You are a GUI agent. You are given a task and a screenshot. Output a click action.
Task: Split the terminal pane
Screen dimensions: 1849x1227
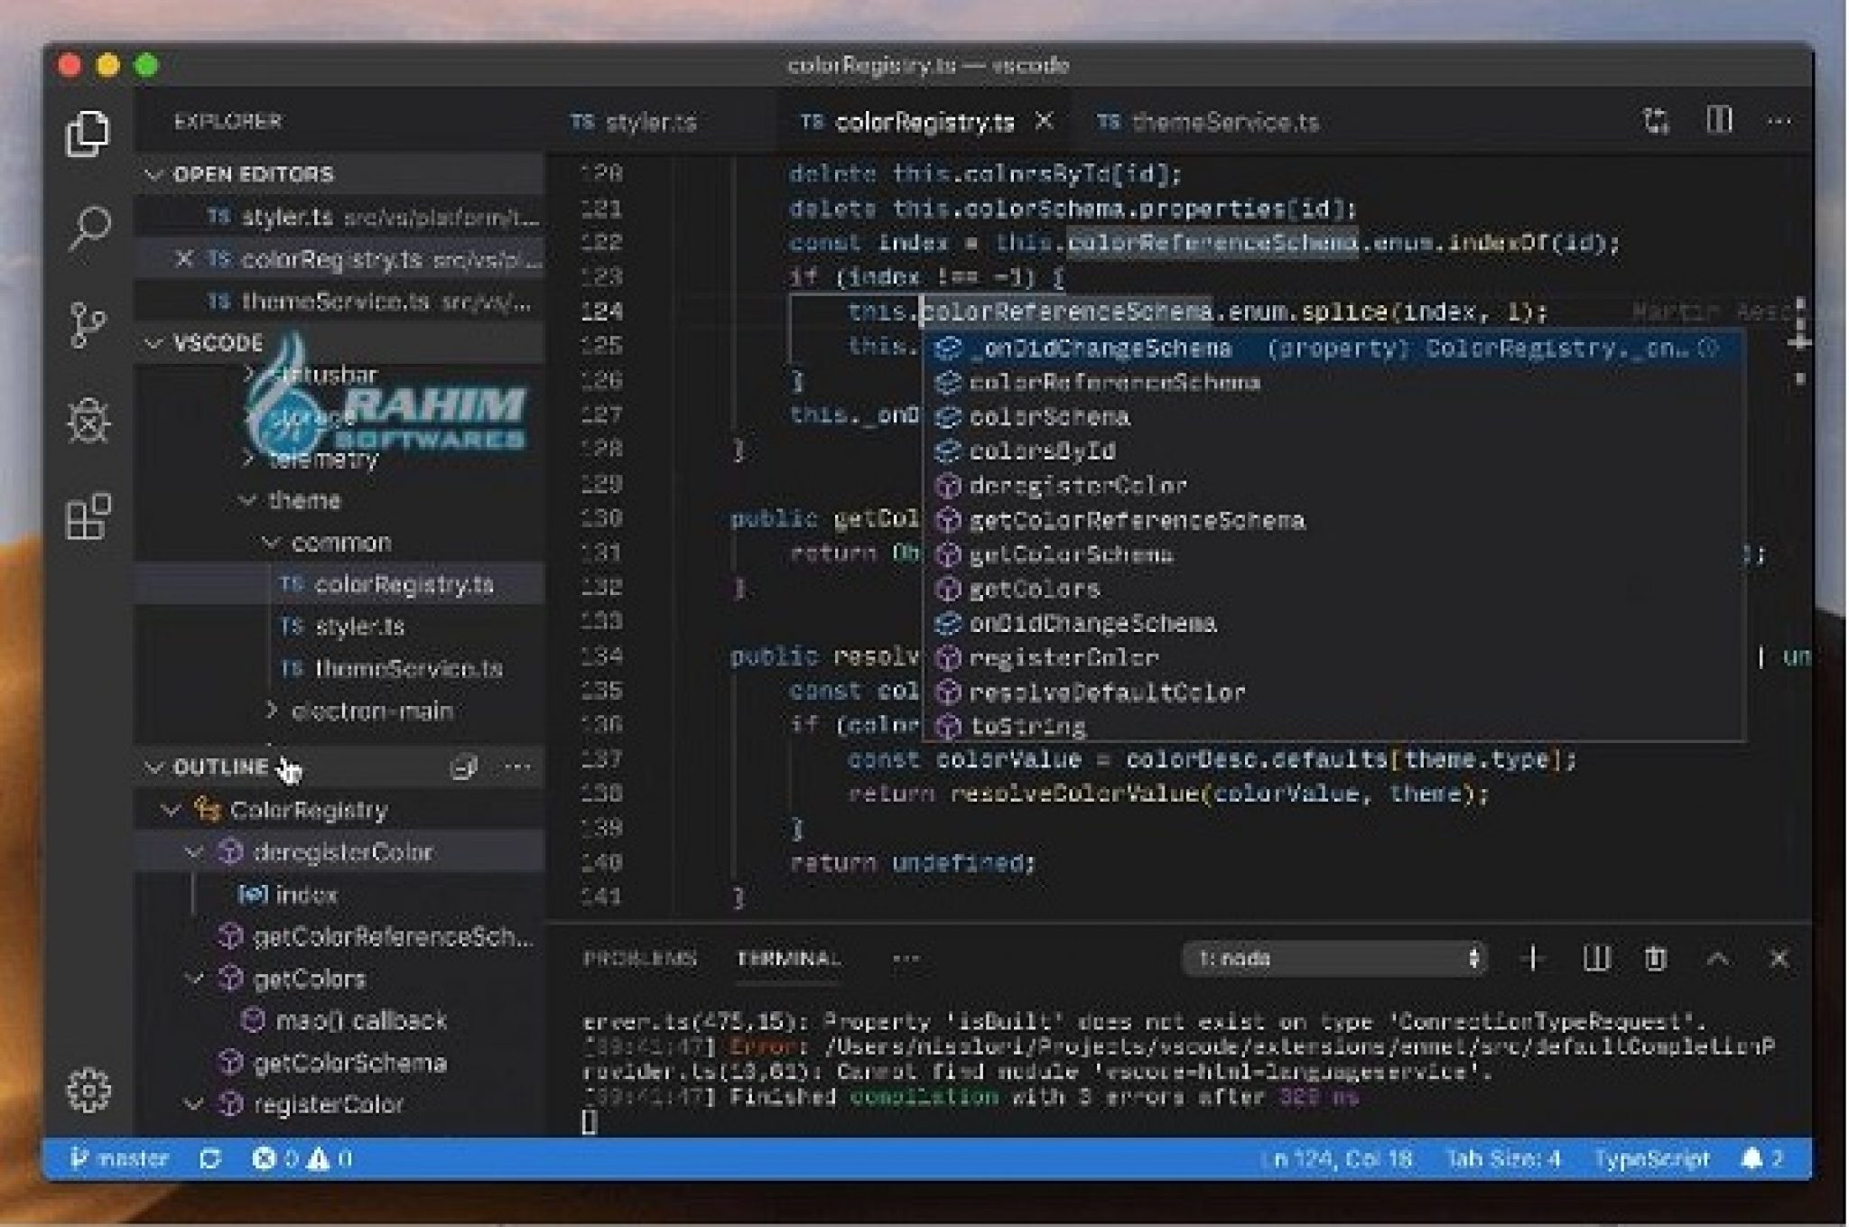(x=1595, y=960)
